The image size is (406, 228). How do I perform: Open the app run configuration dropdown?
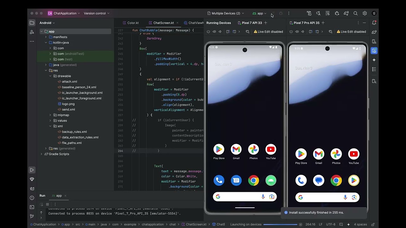click(x=259, y=13)
